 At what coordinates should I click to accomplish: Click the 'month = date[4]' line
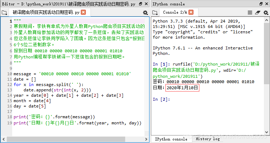(x=32, y=101)
